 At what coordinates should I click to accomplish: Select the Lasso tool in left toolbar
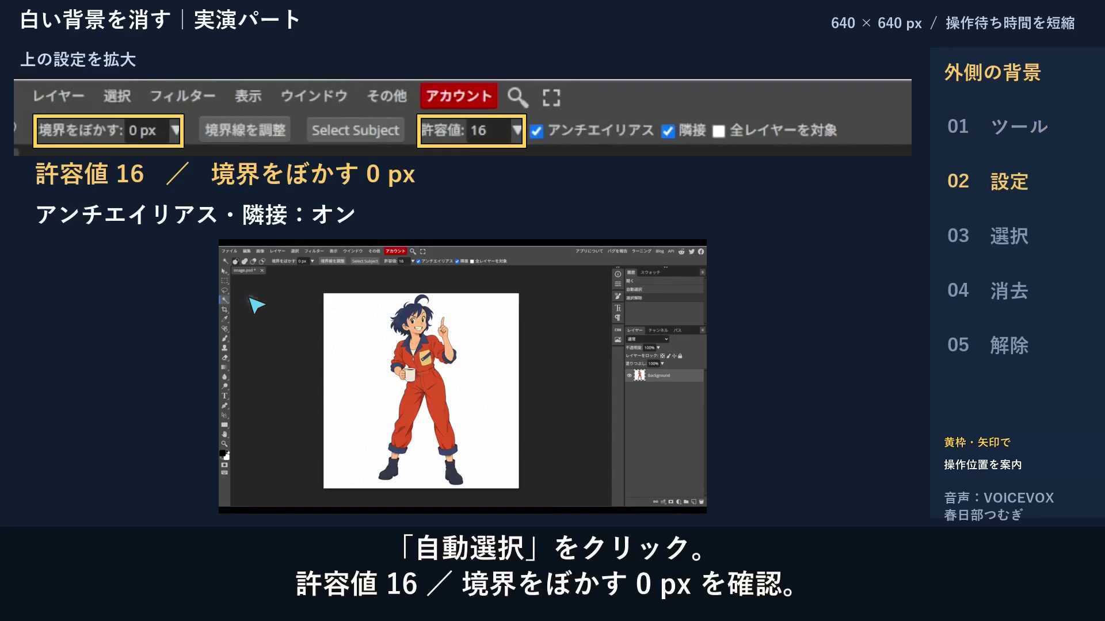tap(224, 290)
